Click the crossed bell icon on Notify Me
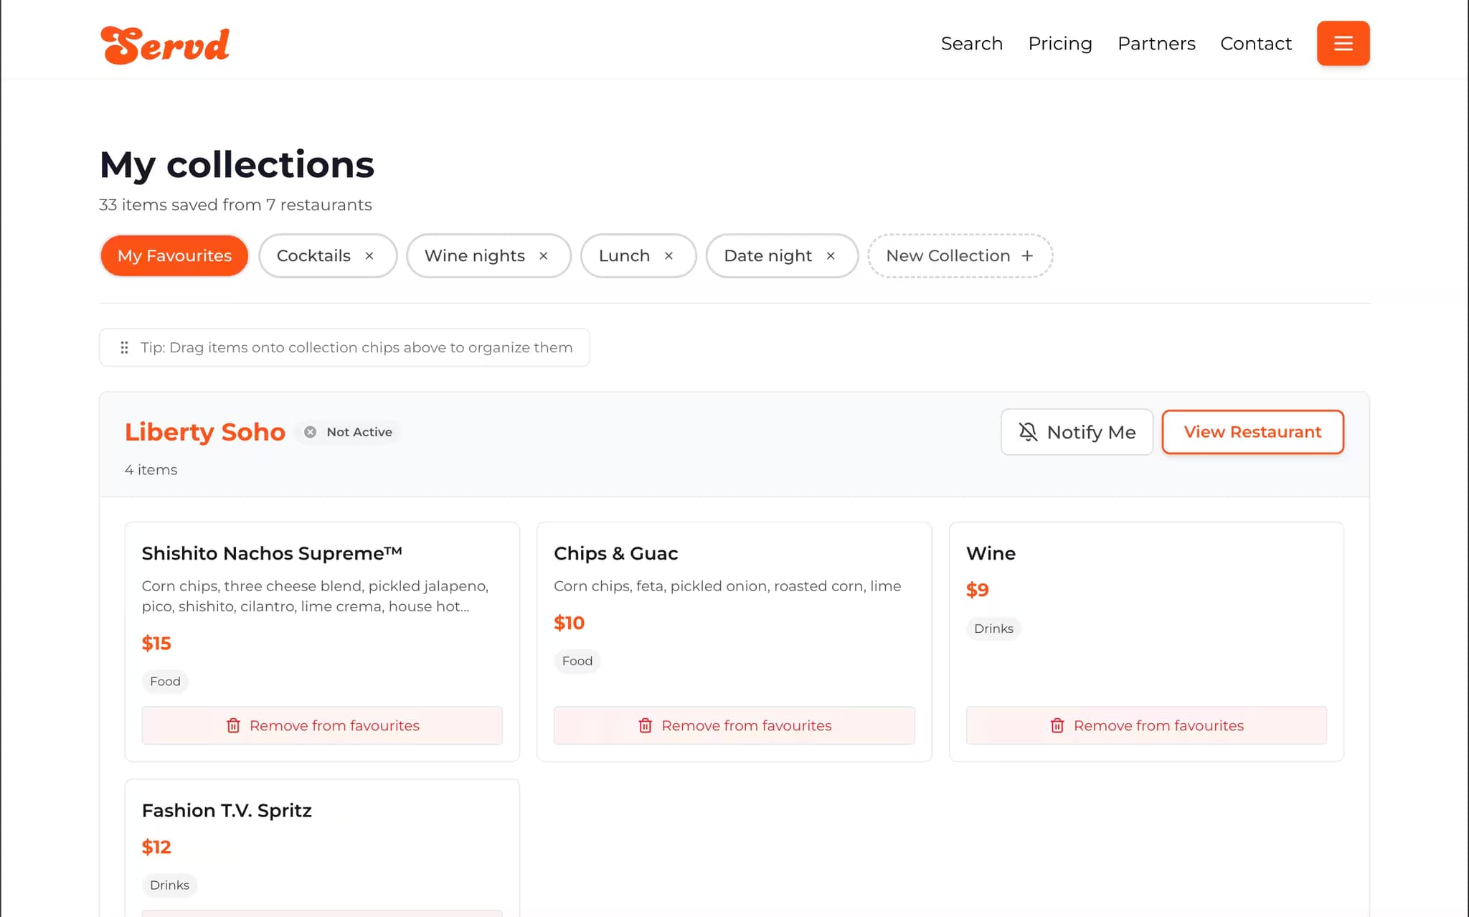Viewport: 1469px width, 917px height. pyautogui.click(x=1028, y=432)
